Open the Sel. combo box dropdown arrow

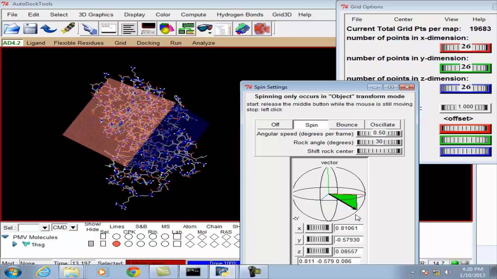point(45,227)
